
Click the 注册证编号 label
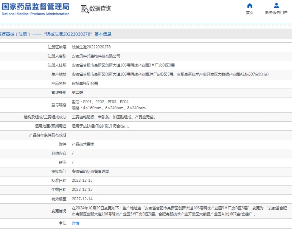57,47
